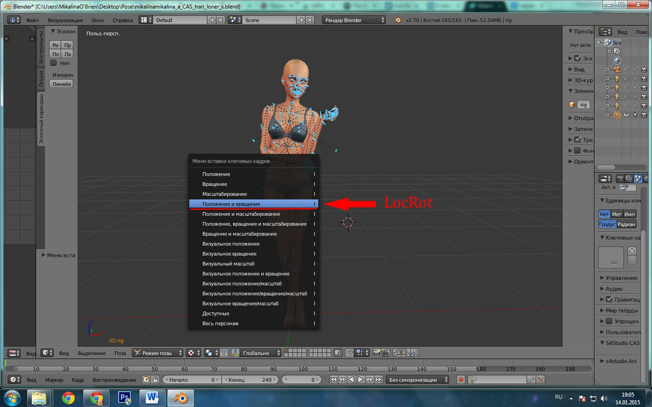This screenshot has width=652, height=407.
Task: Click the insert keyframe key icon
Action: (x=531, y=379)
